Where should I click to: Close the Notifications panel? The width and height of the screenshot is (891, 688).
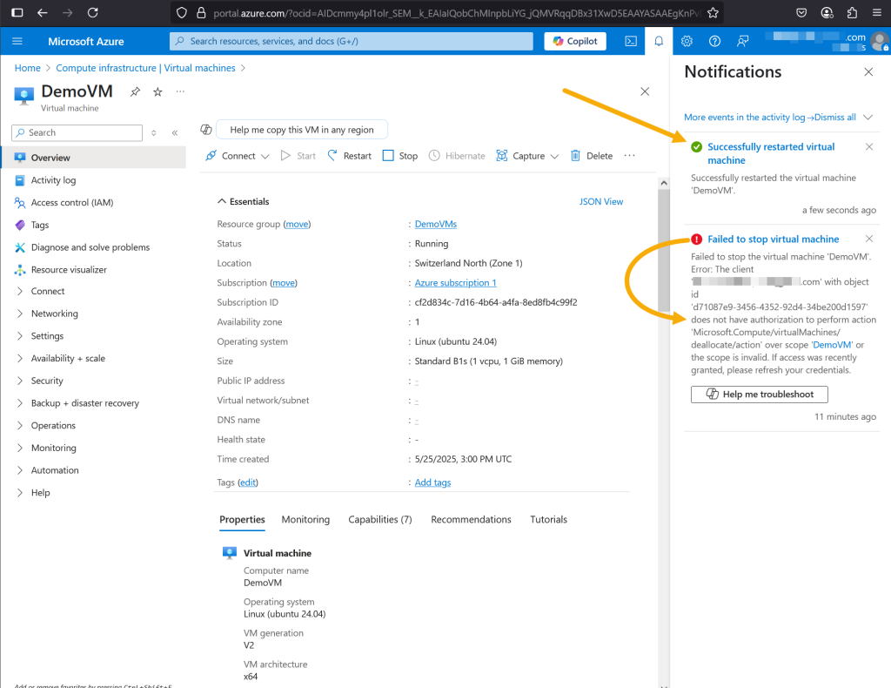coord(868,71)
